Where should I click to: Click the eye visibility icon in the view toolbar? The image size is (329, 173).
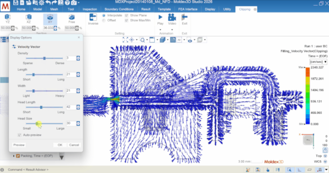tap(190, 40)
